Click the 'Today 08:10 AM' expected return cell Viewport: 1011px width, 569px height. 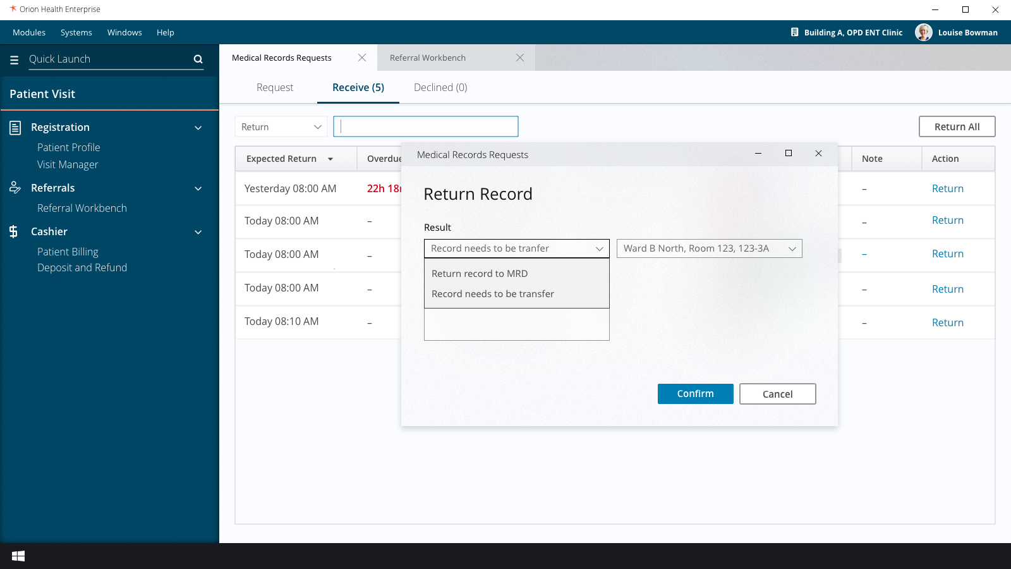(282, 321)
